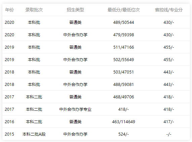
Task: Click 中外合作办学 in the 2015 row
Action: point(75,134)
